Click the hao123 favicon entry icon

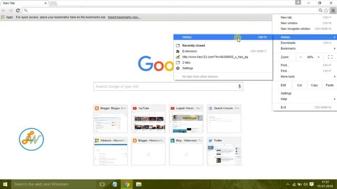click(178, 57)
